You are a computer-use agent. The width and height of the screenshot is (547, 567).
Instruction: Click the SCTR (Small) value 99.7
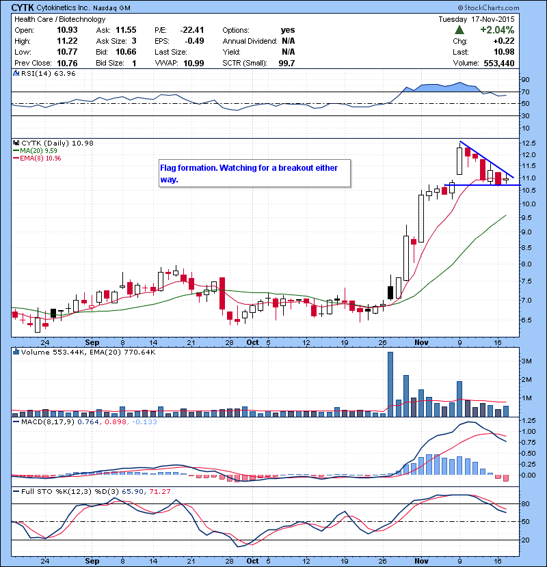coord(286,64)
